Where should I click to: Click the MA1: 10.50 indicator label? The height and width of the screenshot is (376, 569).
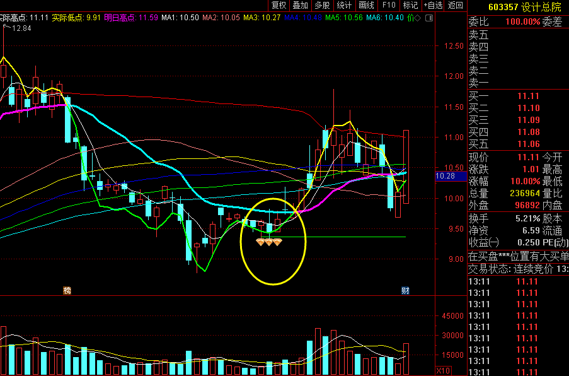tap(180, 18)
